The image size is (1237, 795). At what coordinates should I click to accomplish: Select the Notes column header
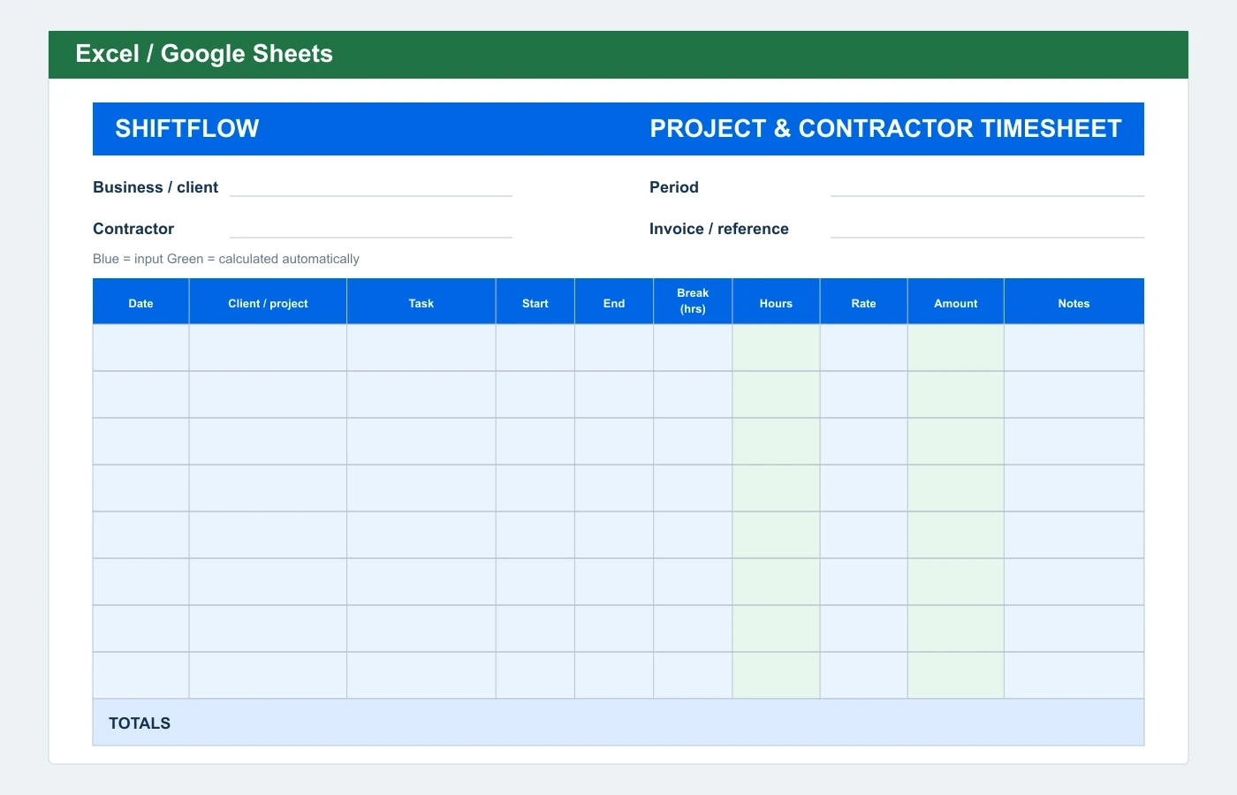tap(1074, 302)
